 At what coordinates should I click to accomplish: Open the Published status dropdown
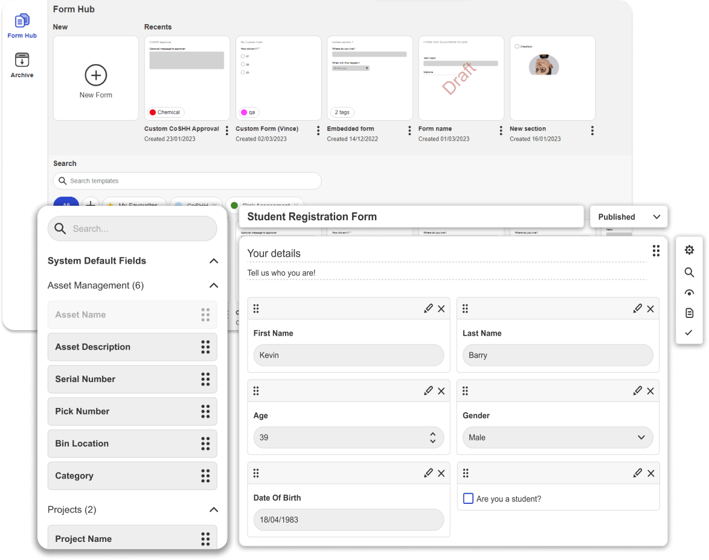coord(629,217)
